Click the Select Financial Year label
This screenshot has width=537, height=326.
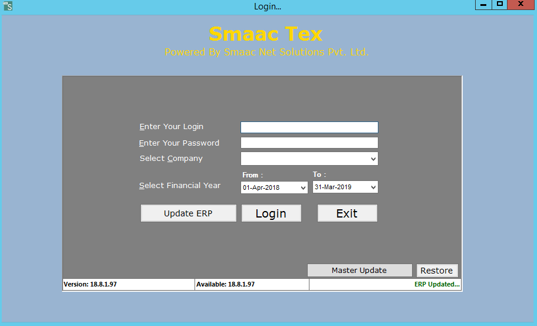click(x=179, y=186)
